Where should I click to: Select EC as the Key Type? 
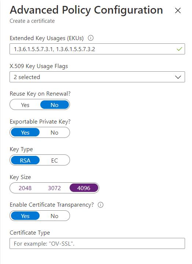[x=55, y=160]
